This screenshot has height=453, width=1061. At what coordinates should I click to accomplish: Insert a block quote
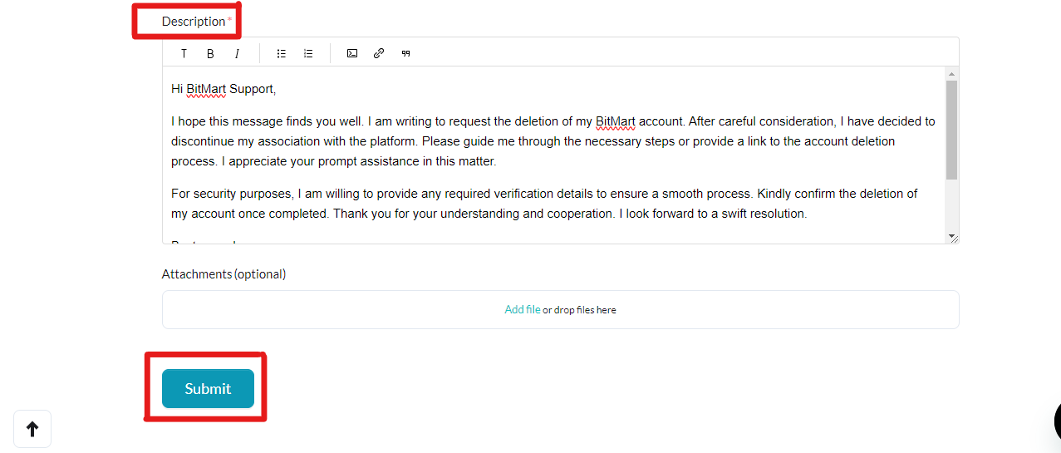405,53
